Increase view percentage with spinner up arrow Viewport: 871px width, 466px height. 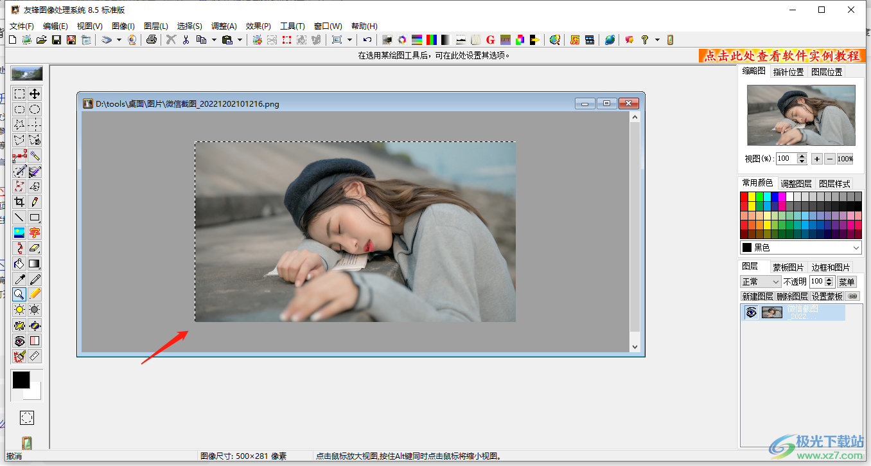click(x=802, y=156)
